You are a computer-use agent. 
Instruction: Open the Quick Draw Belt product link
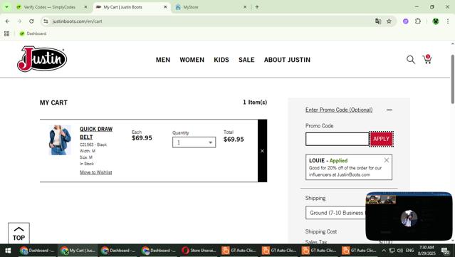click(x=96, y=133)
